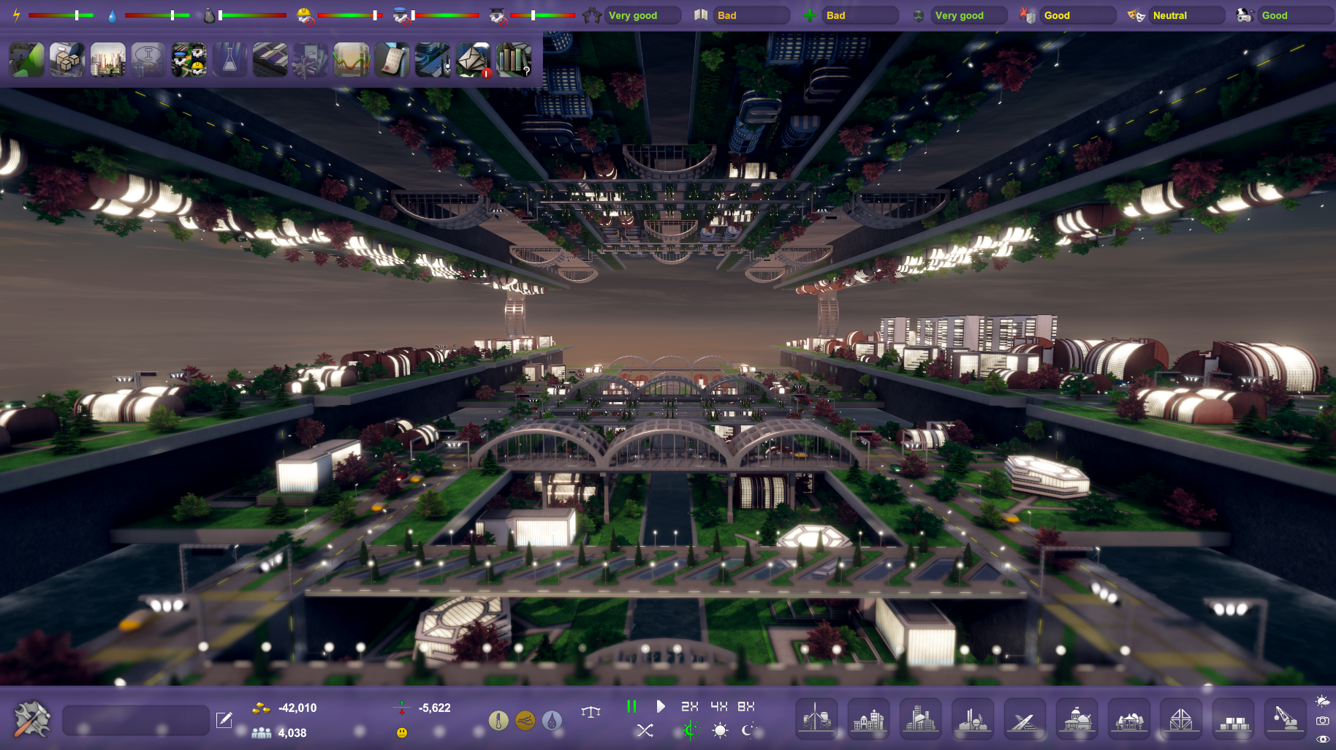This screenshot has width=1336, height=750.
Task: Click the police-cap worker balance bar
Action: point(445,15)
